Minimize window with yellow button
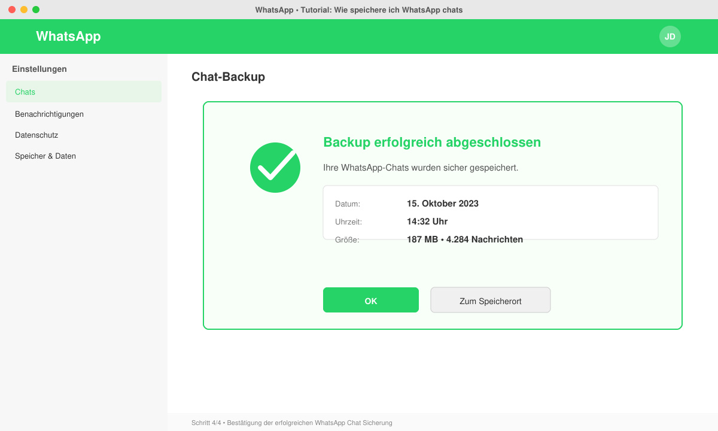This screenshot has width=718, height=431. [24, 10]
